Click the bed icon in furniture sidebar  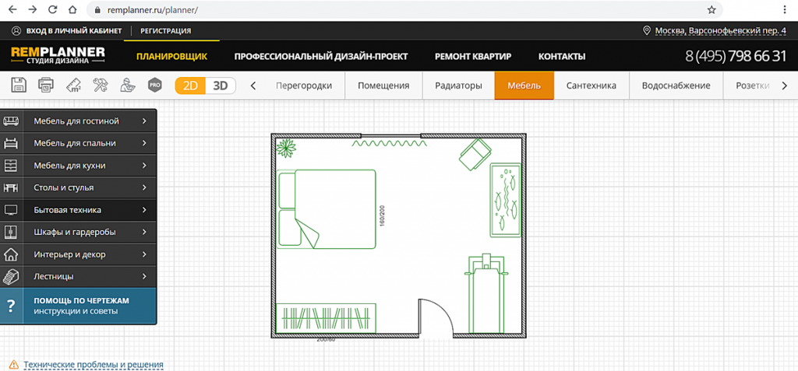point(11,143)
